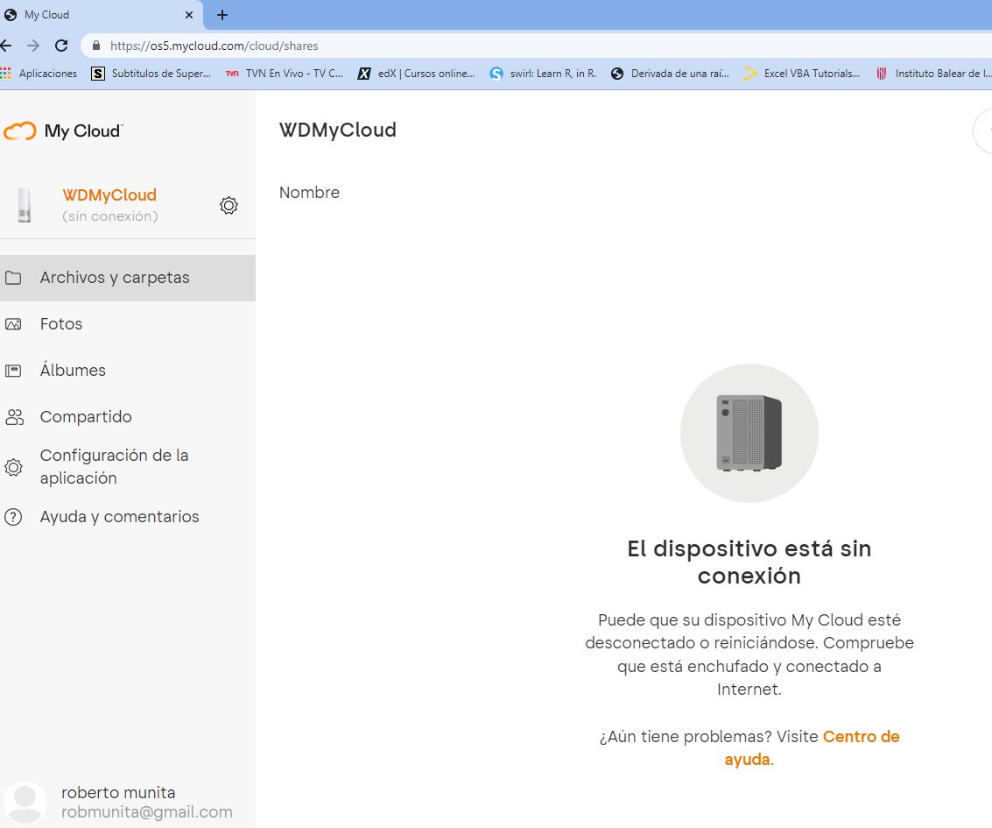The height and width of the screenshot is (828, 992).
Task: Click the WDMyCloud device name in sidebar
Action: point(109,195)
